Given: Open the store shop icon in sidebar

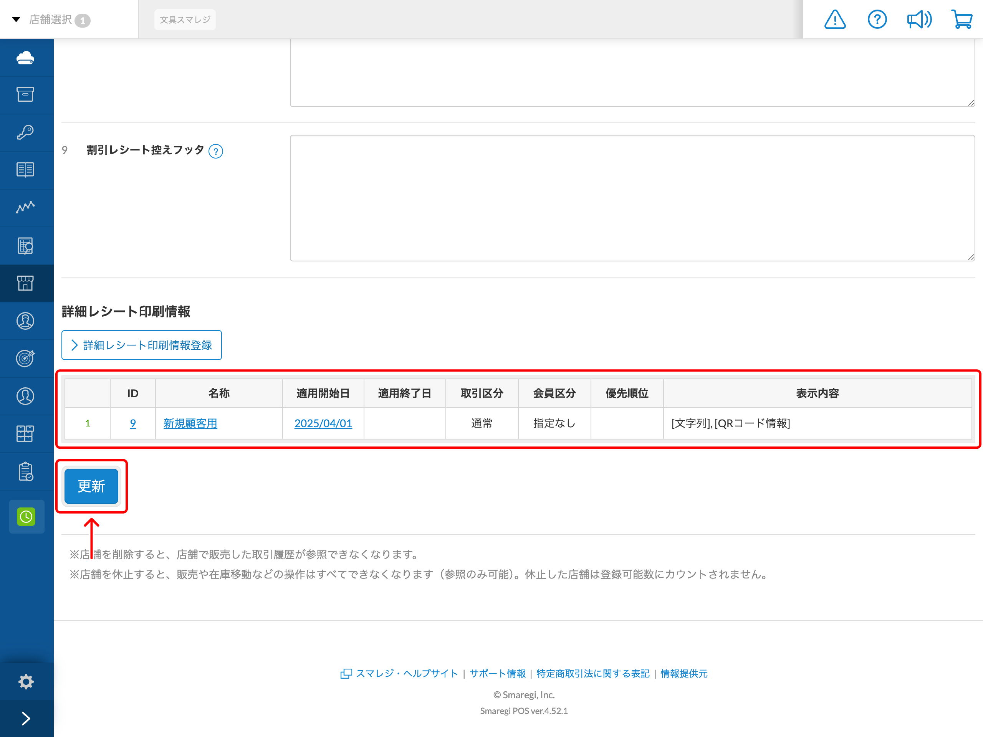Looking at the screenshot, I should [25, 283].
